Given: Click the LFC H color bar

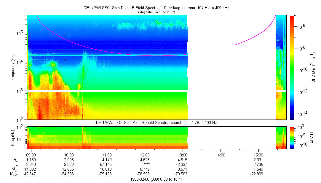Looking at the screenshot, I should pyautogui.click(x=292, y=137).
